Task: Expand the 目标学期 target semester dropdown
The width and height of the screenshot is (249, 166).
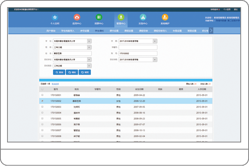Action: pos(155,60)
